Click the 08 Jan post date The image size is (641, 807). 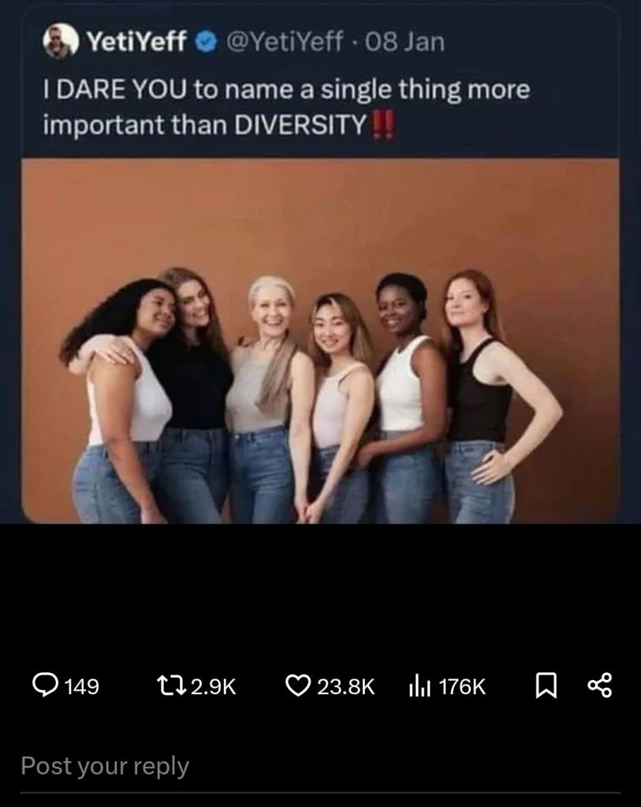pos(404,42)
